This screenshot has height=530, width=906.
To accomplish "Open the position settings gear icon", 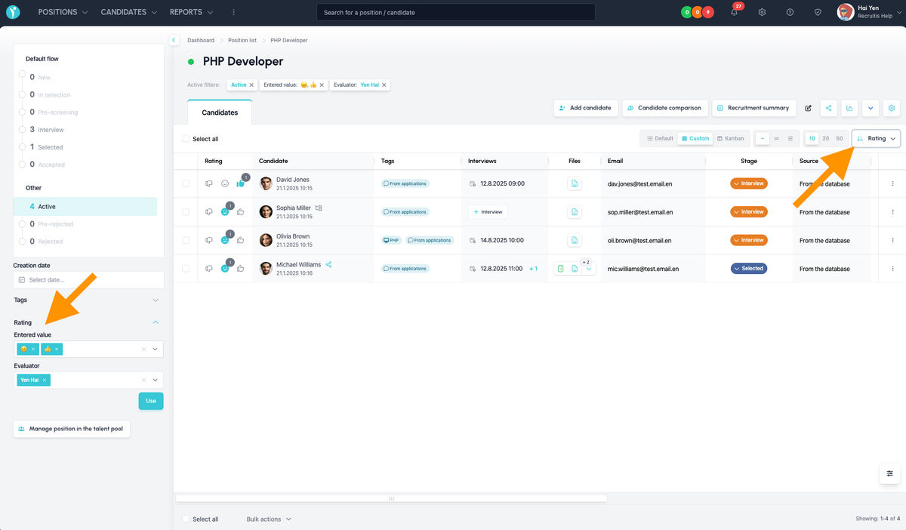I will click(892, 108).
